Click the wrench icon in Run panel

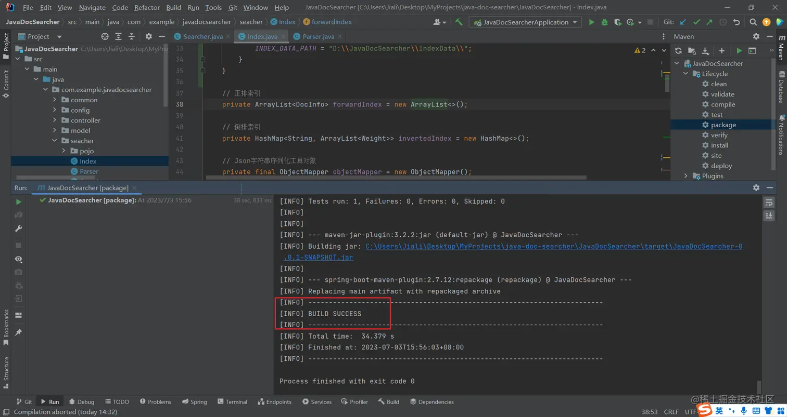pyautogui.click(x=19, y=228)
